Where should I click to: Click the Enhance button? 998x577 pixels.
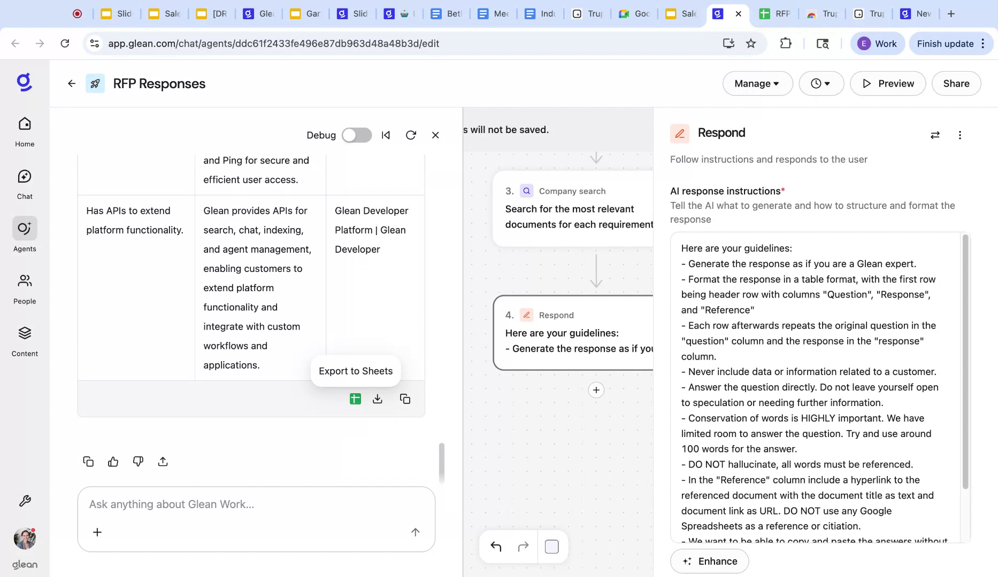(709, 561)
